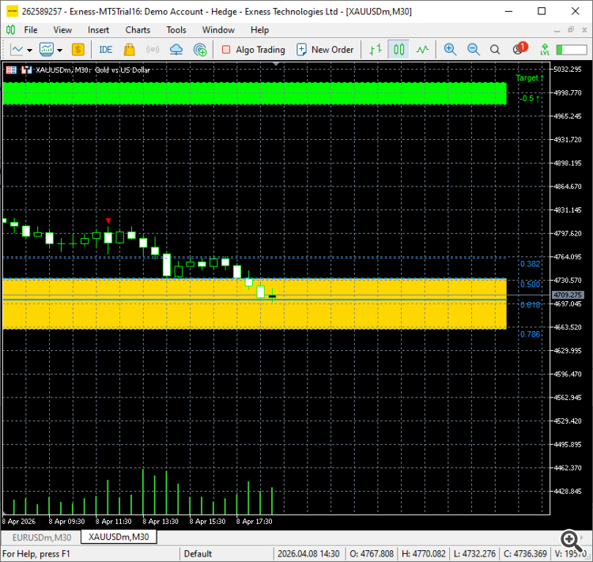This screenshot has height=562, width=593.
Task: Expand the chart type dropdown arrow
Action: (x=29, y=50)
